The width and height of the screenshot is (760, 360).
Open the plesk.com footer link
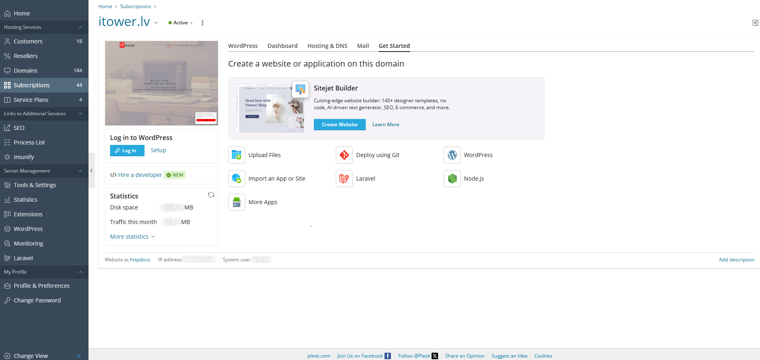319,356
